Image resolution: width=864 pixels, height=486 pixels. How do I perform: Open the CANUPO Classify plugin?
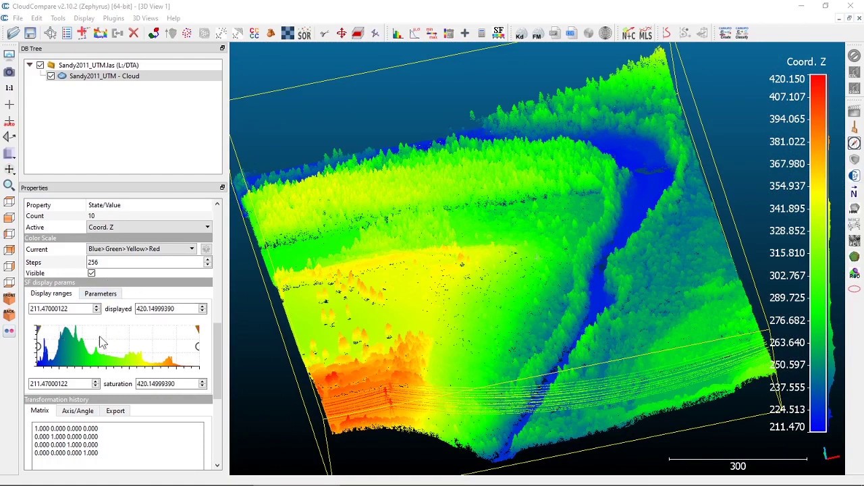tap(741, 33)
